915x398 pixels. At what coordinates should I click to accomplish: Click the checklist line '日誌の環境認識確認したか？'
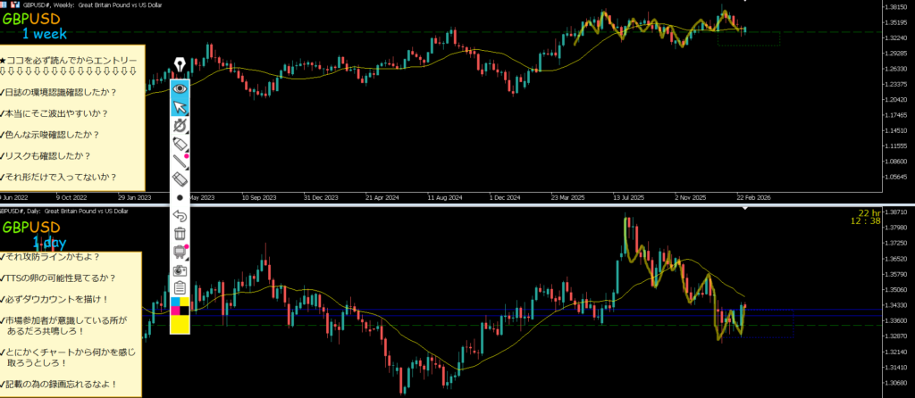(58, 92)
